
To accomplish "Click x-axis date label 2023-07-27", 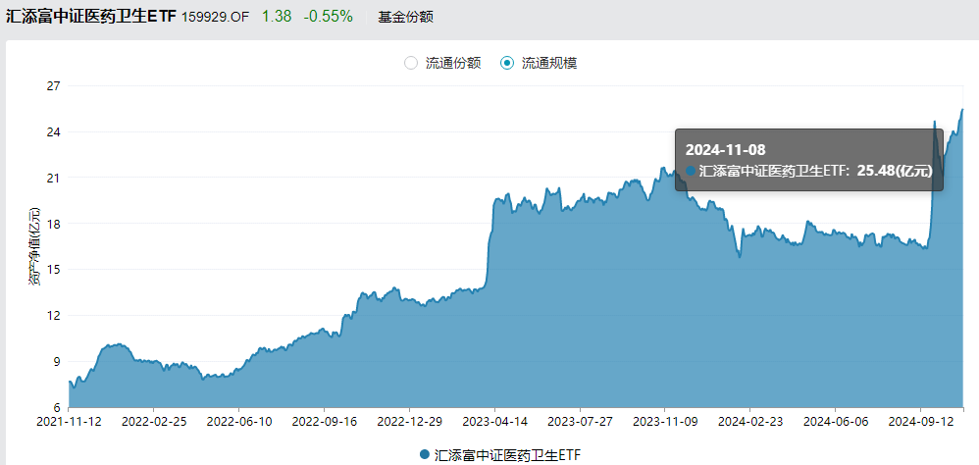I will coord(580,421).
